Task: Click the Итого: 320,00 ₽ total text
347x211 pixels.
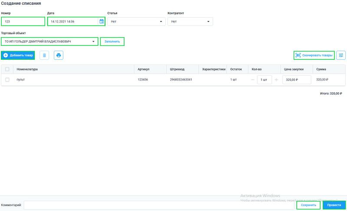Action: coord(331,94)
